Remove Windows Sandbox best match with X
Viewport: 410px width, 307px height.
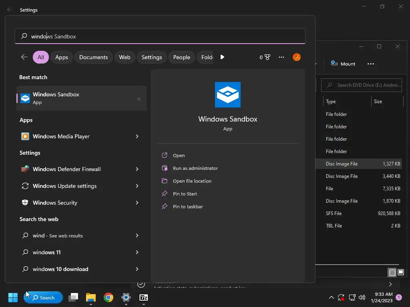(139, 99)
